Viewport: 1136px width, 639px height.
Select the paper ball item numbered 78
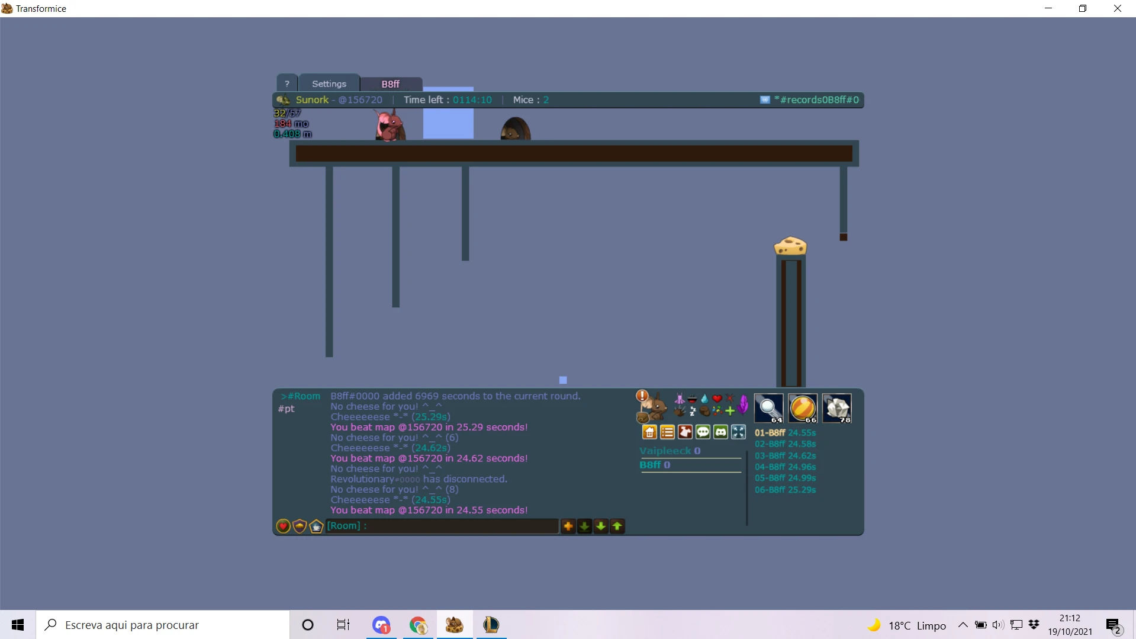pyautogui.click(x=837, y=408)
